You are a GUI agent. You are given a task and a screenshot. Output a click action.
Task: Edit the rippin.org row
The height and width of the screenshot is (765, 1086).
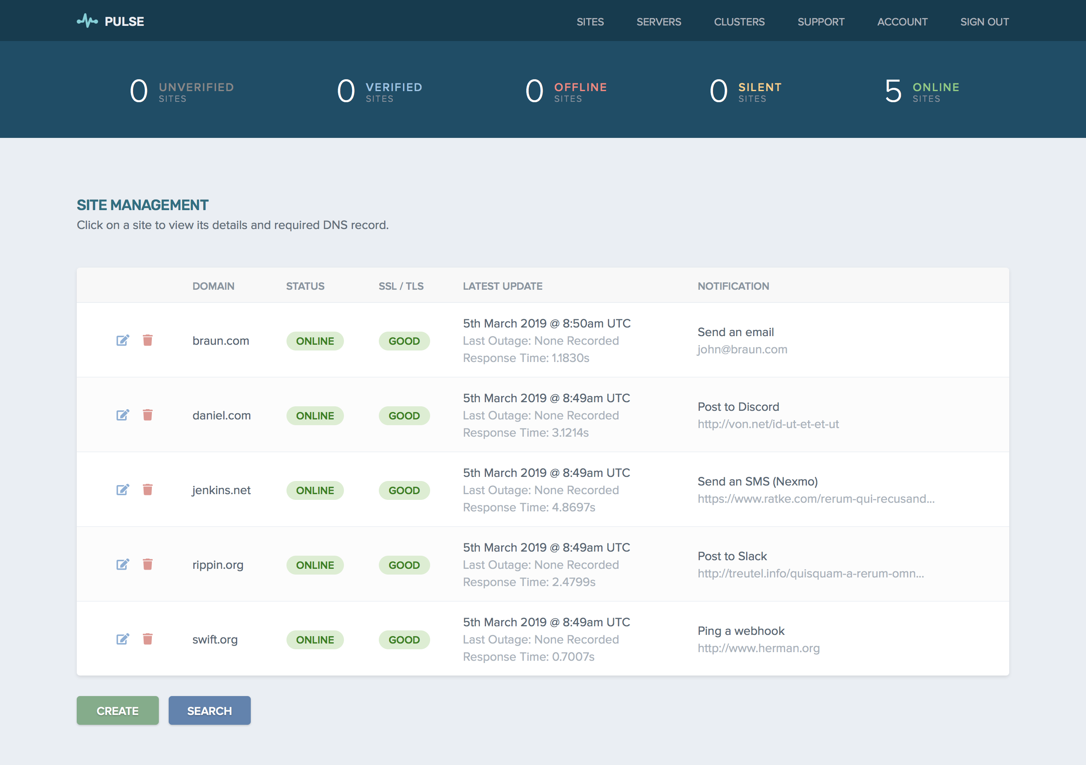point(122,565)
